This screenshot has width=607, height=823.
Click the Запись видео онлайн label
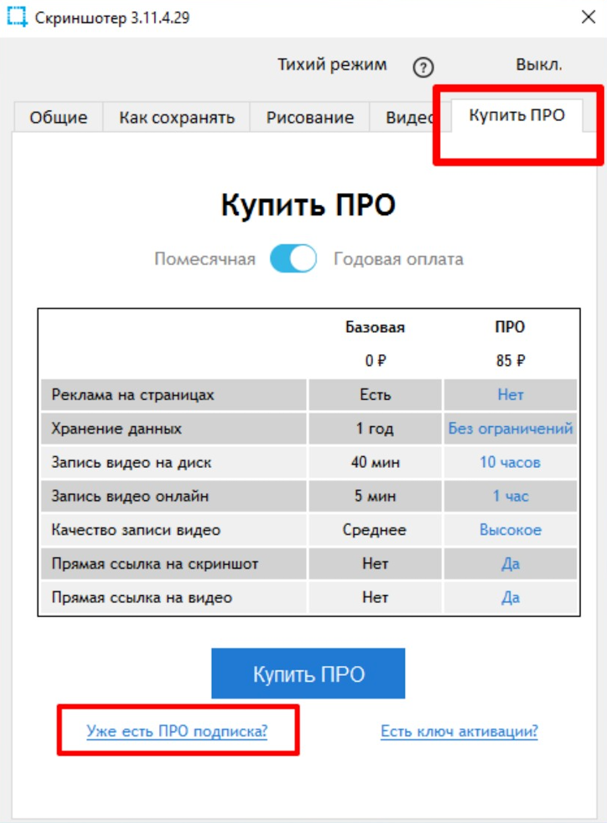(x=130, y=496)
